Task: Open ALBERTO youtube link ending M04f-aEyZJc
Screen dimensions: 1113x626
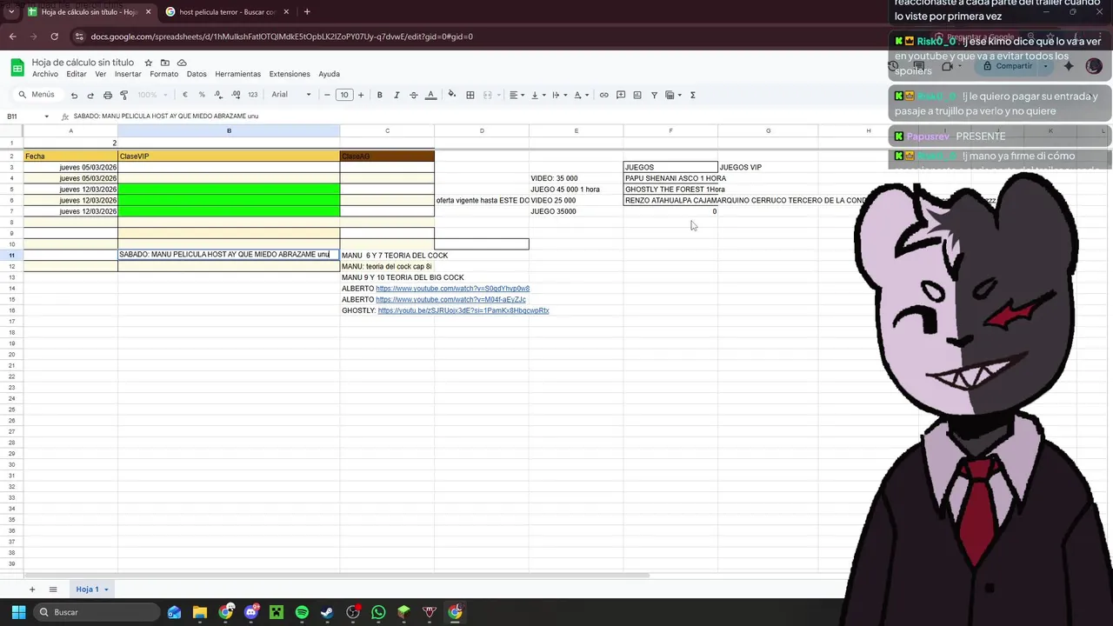Action: (450, 300)
